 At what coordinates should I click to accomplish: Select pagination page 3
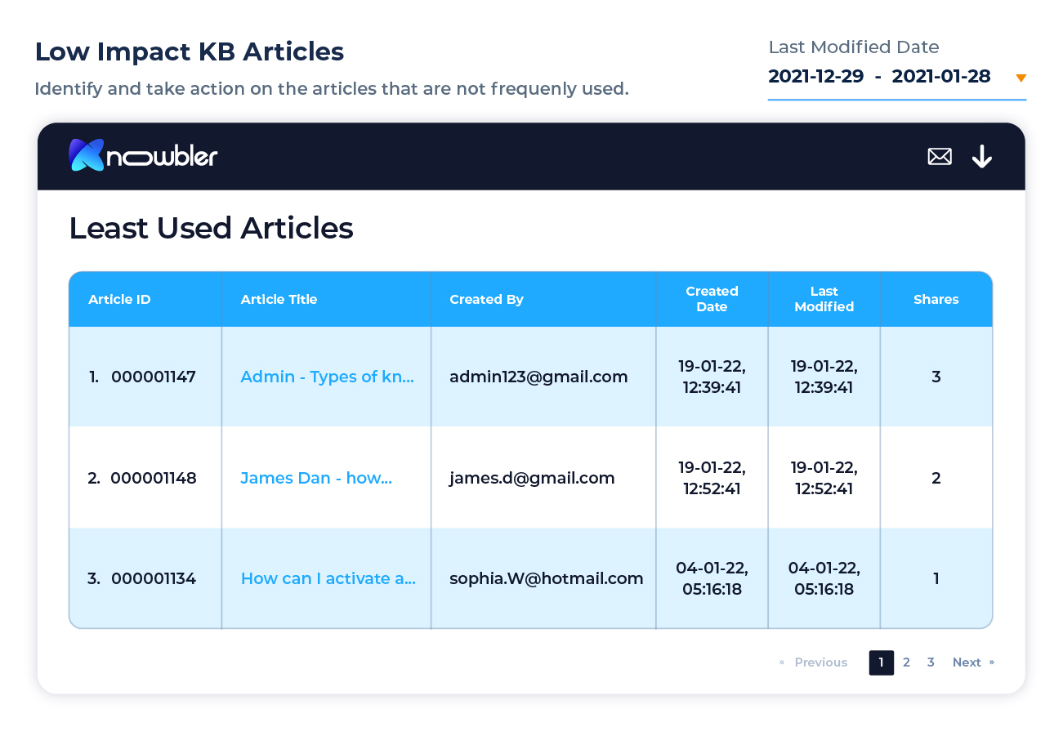click(931, 662)
